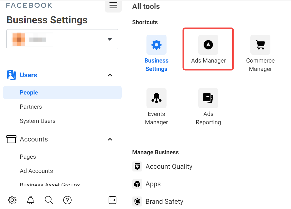Collapse the Users section chevron

[x=110, y=75]
